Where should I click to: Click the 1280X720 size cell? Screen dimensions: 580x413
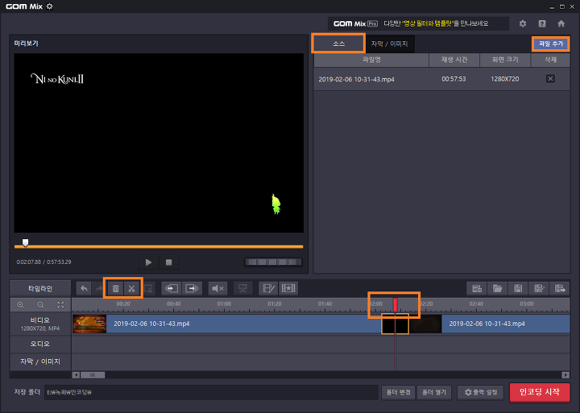coord(504,79)
